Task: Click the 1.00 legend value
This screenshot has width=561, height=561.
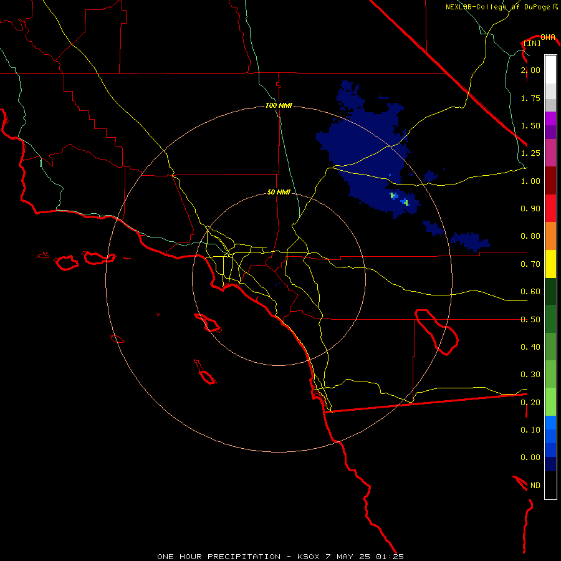Action: 530,181
